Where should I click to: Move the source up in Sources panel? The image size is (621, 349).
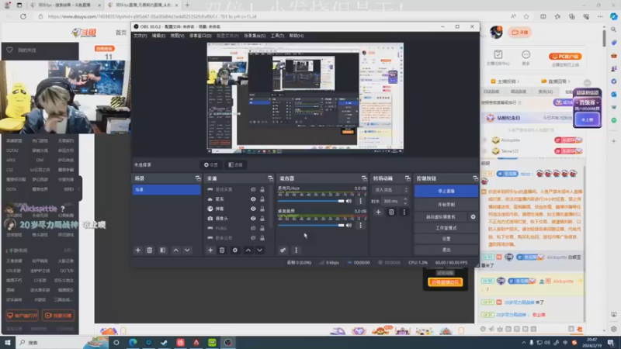248,250
